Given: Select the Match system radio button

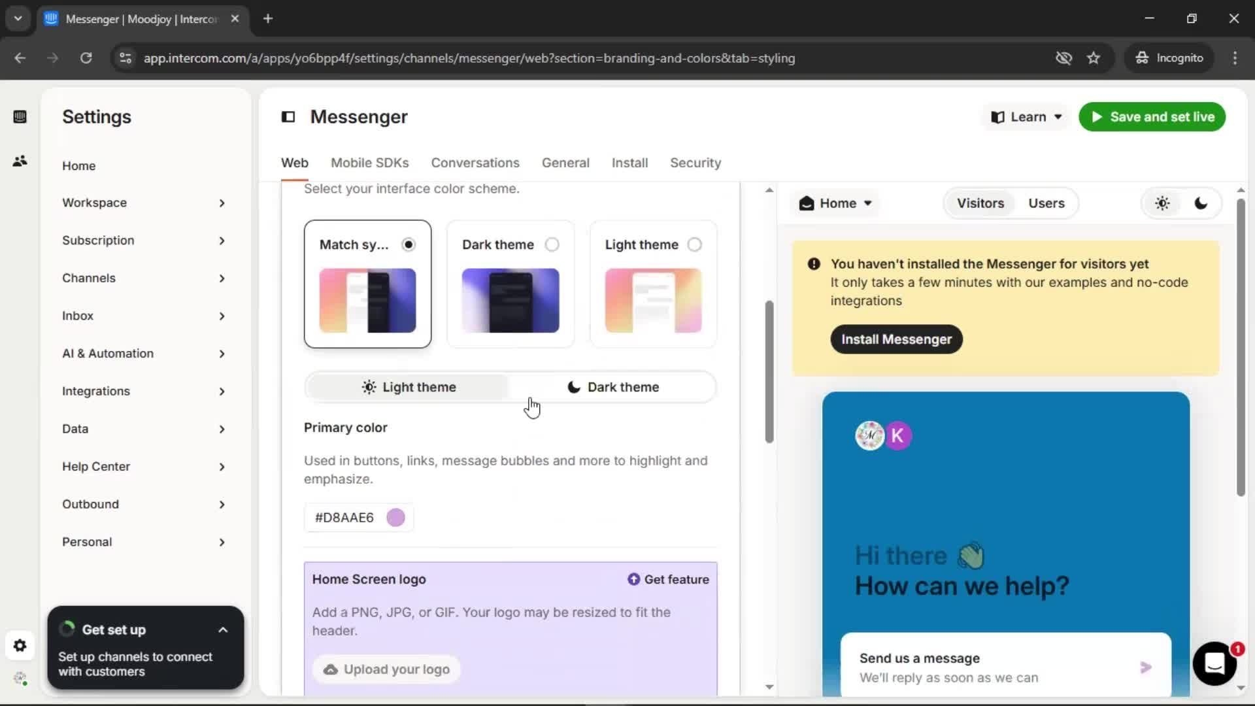Looking at the screenshot, I should tap(409, 244).
